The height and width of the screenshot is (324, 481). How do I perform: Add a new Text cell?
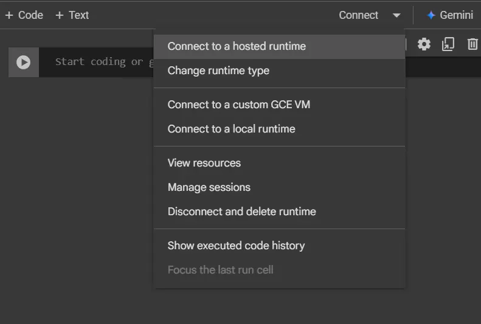72,15
